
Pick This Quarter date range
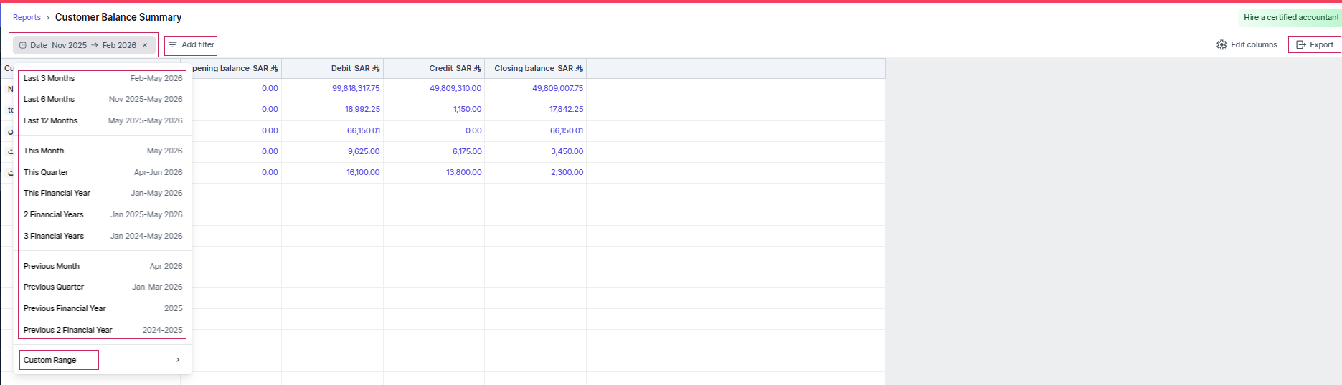103,172
